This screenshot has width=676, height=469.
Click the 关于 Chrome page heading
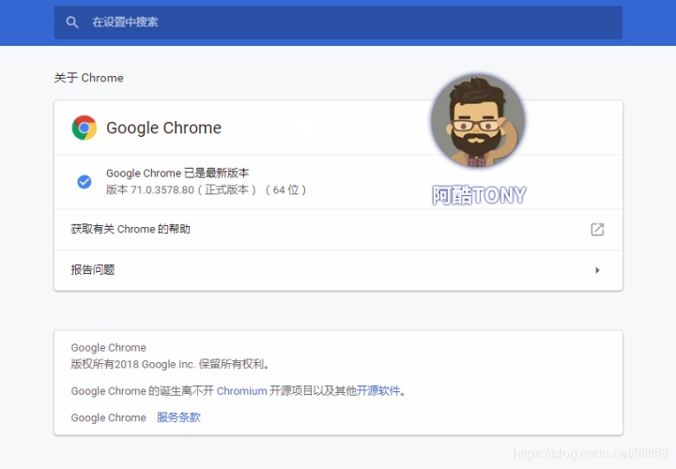[x=89, y=78]
